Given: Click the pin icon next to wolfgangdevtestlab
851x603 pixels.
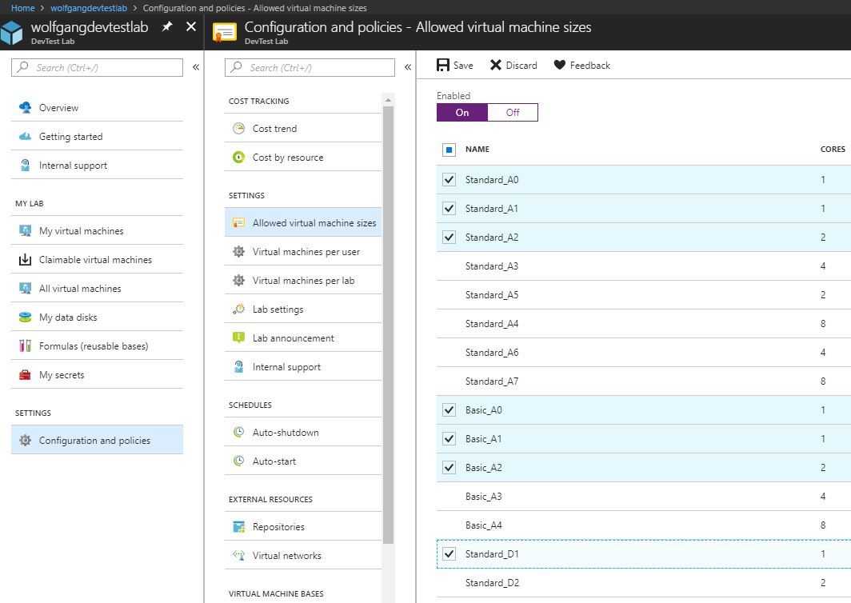Looking at the screenshot, I should (x=167, y=26).
